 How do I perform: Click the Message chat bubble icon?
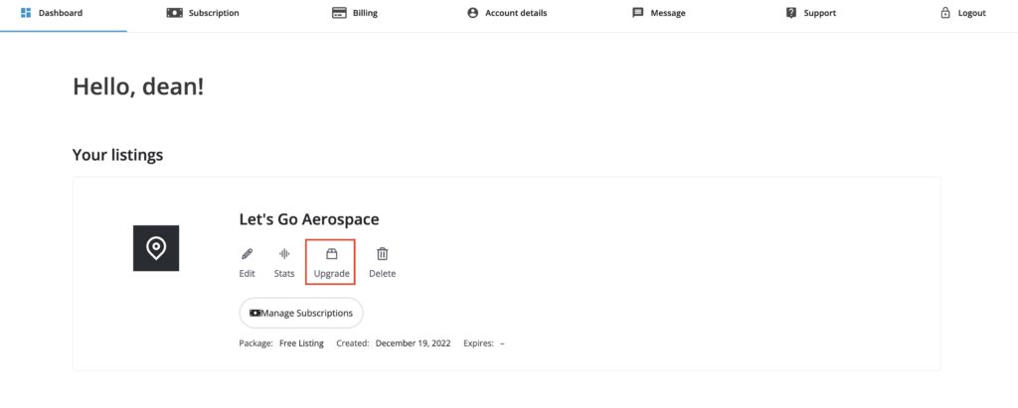point(638,13)
